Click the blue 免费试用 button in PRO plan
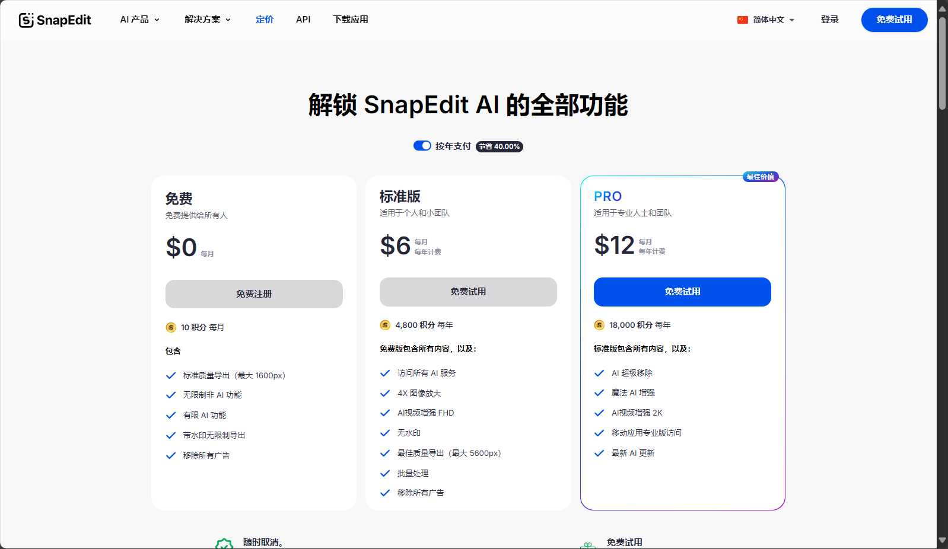Viewport: 948px width, 549px height. pos(682,292)
